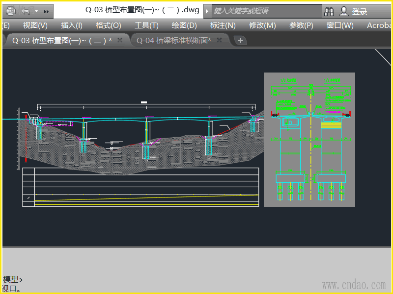Click the binoculars search icon

329,11
